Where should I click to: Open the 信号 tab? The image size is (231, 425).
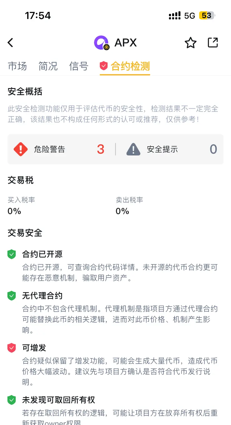(x=79, y=66)
